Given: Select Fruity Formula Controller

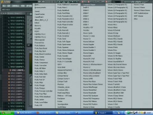Looking at the screenshot, I should tap(44, 91).
